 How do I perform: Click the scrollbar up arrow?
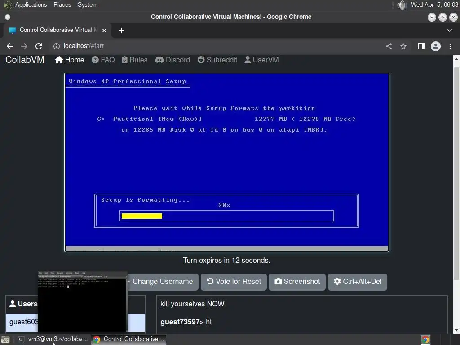coord(456,58)
